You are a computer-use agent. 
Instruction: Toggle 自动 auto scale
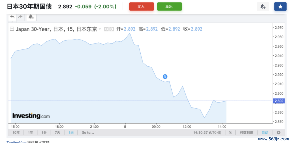(265, 133)
